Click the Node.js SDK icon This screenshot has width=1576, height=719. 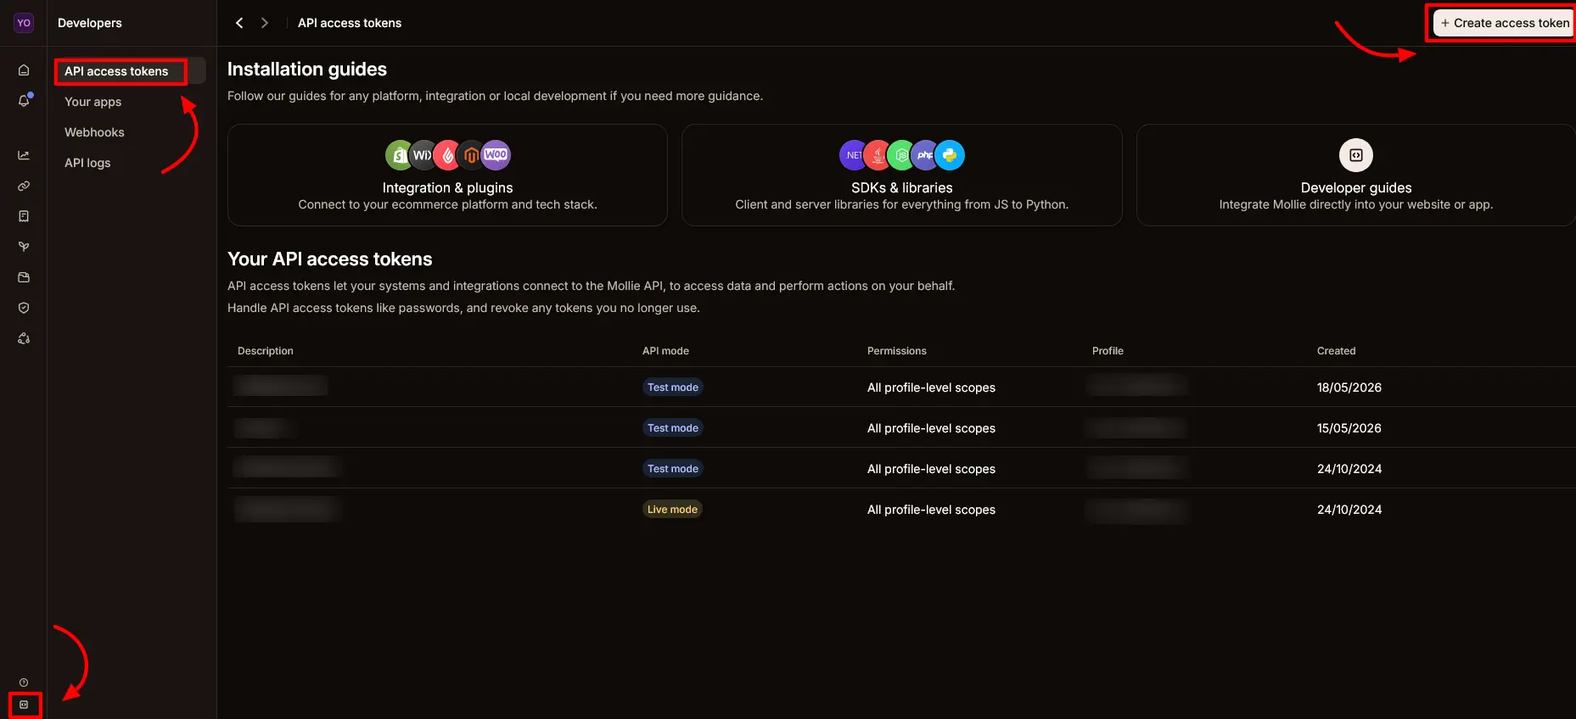tap(901, 155)
